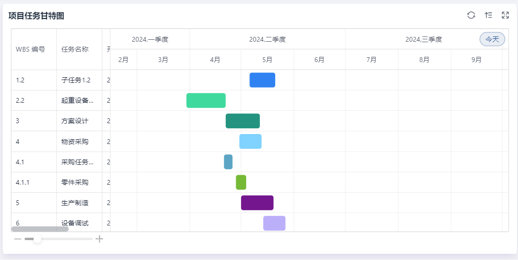Click the sort ascending icon
This screenshot has width=518, height=260.
coord(488,15)
